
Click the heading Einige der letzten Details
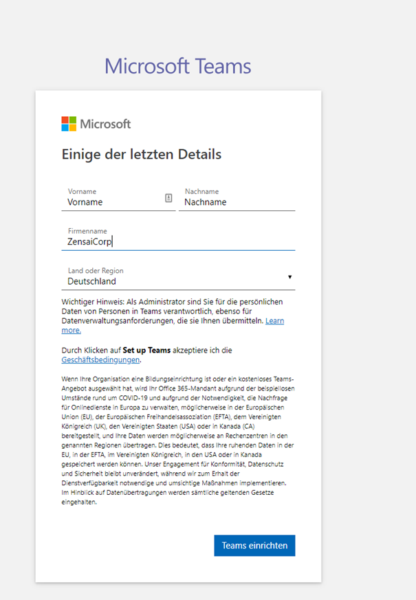click(141, 154)
